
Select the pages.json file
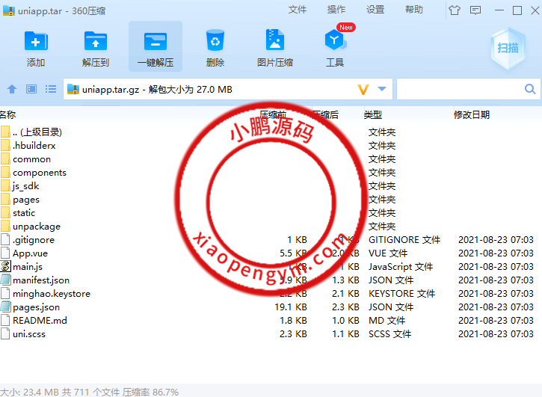tap(36, 307)
